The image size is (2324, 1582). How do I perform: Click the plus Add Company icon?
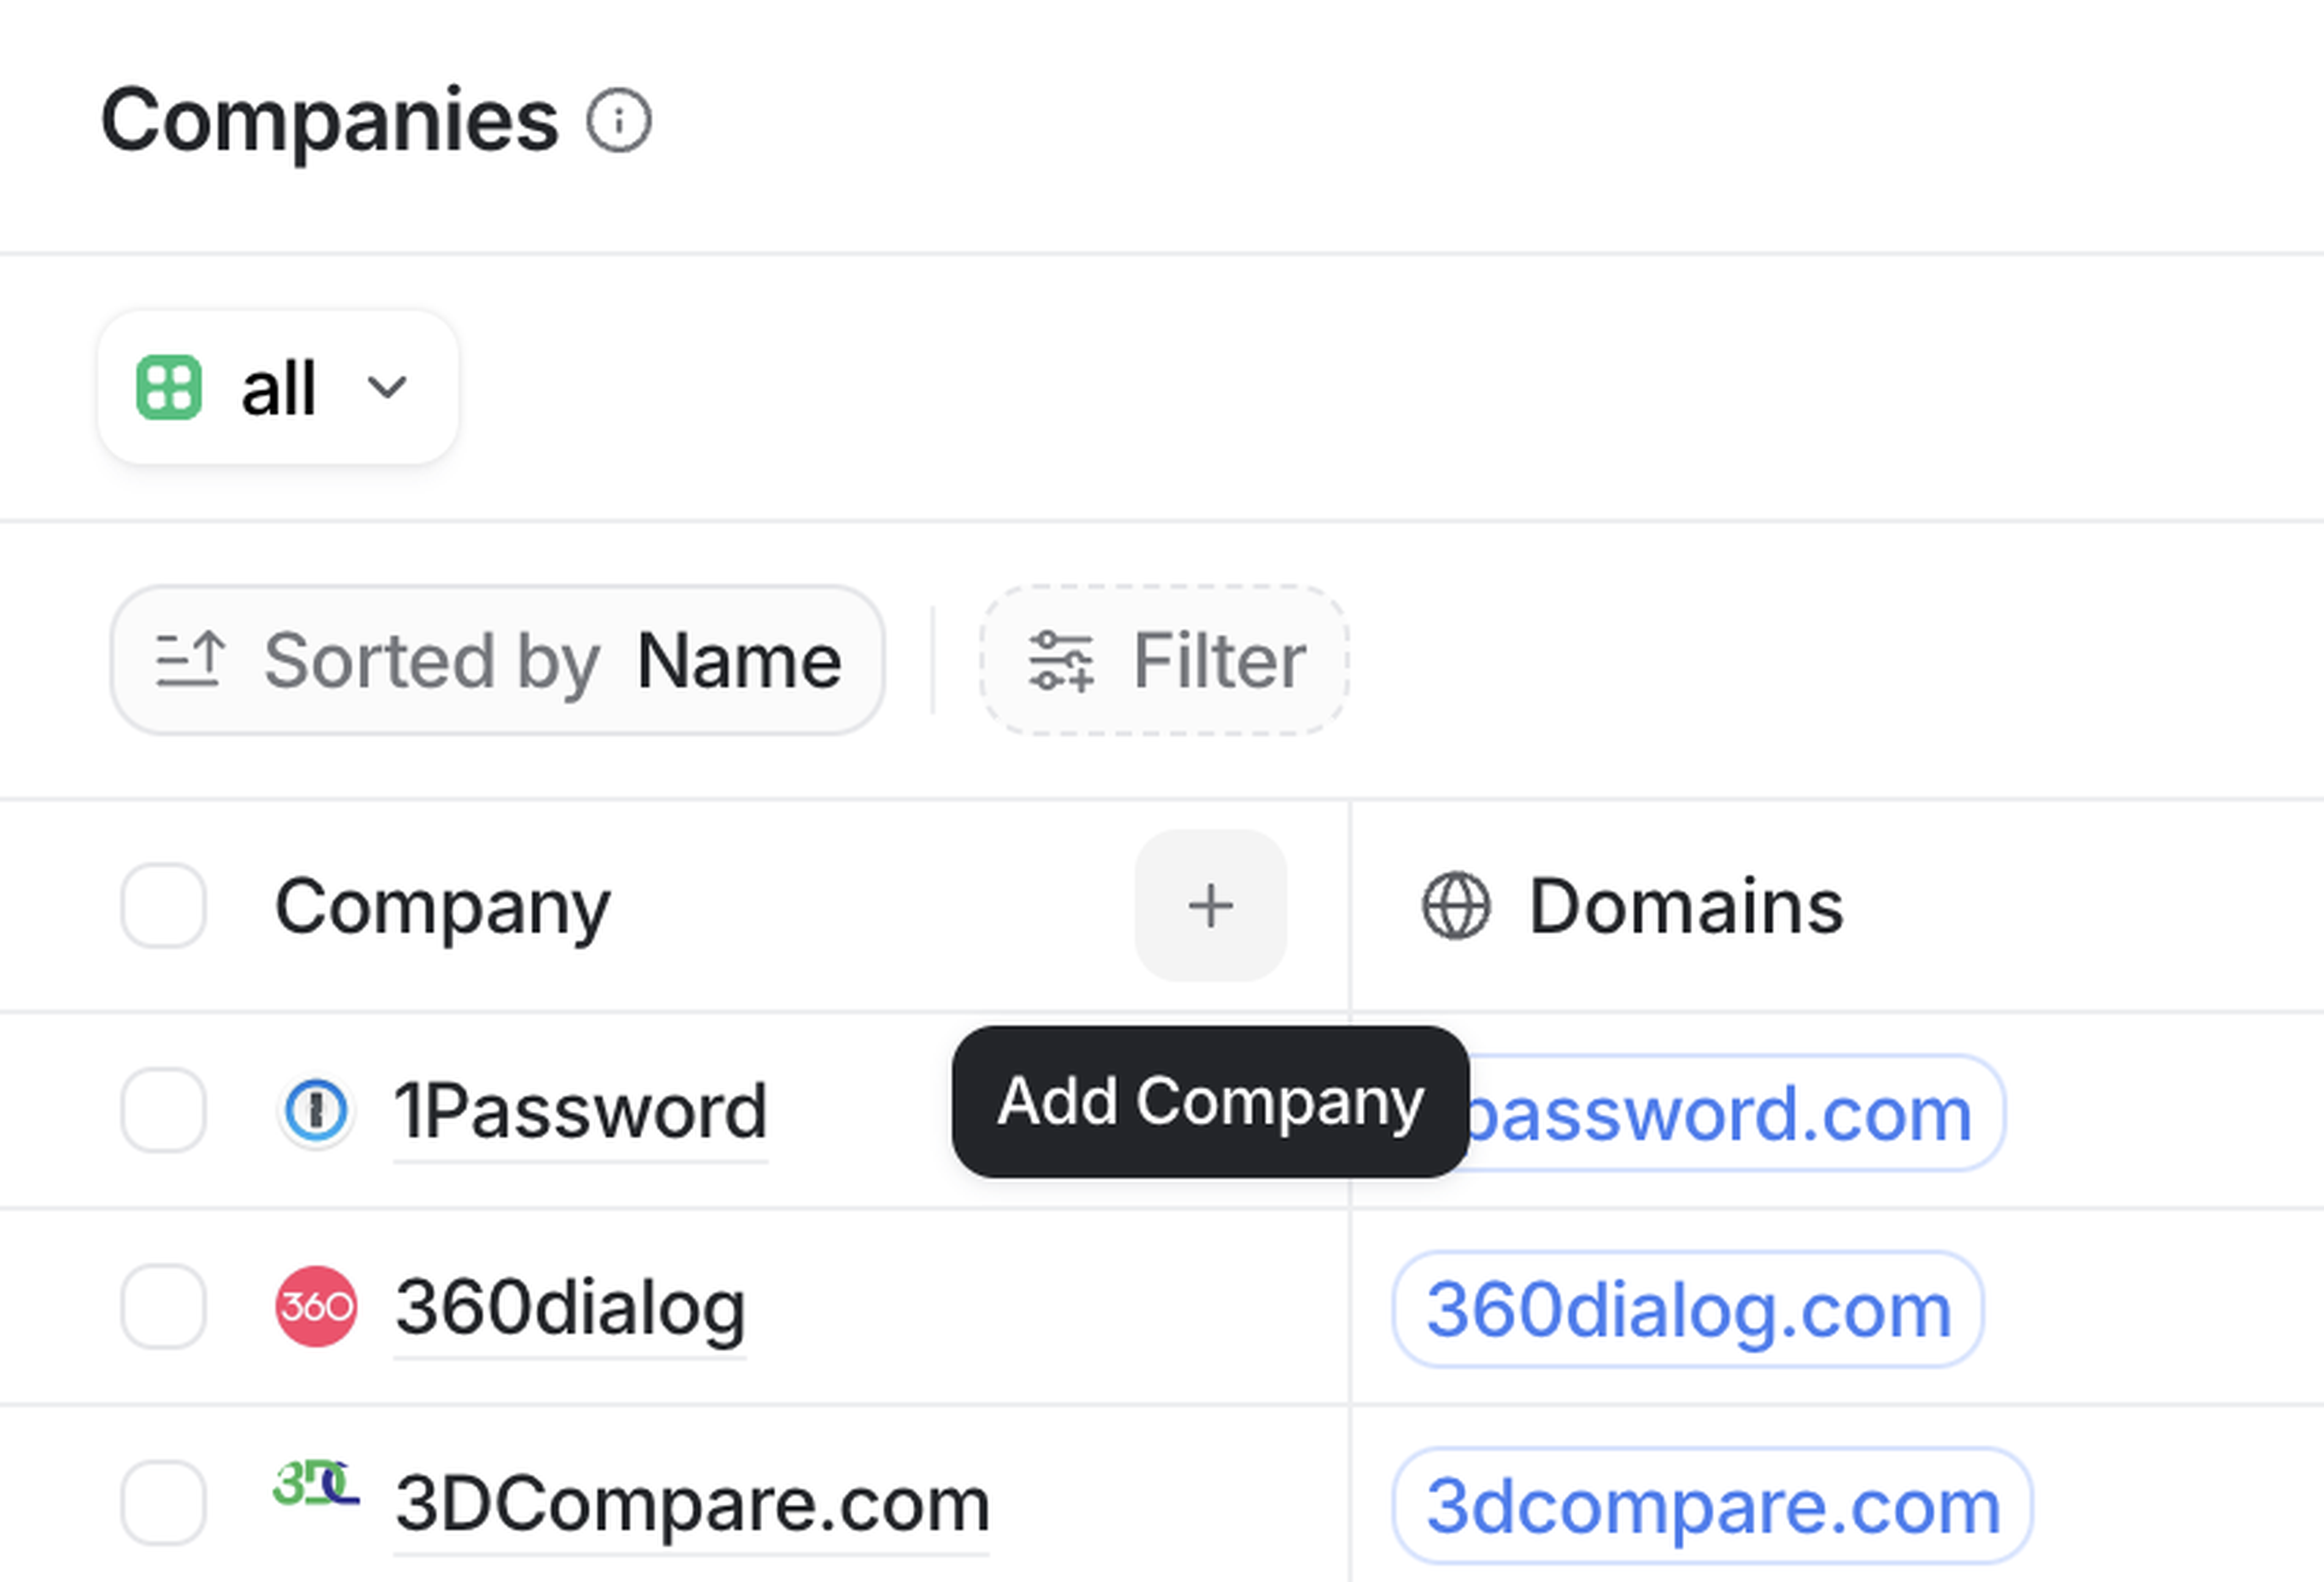click(1210, 906)
